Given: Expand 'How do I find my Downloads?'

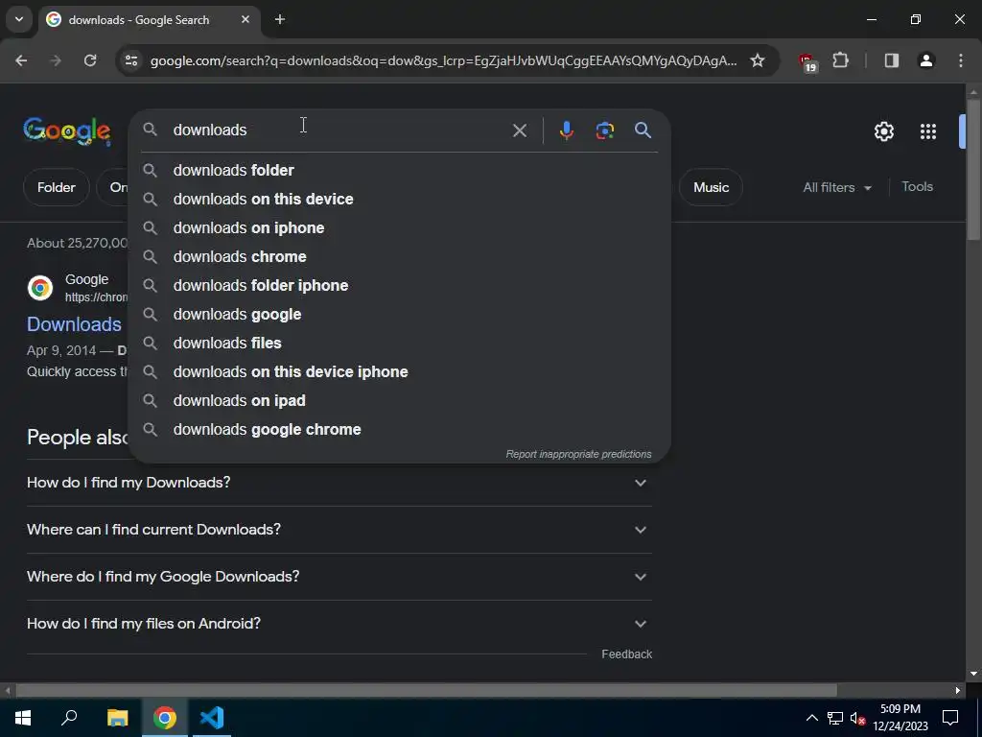Looking at the screenshot, I should click(339, 483).
